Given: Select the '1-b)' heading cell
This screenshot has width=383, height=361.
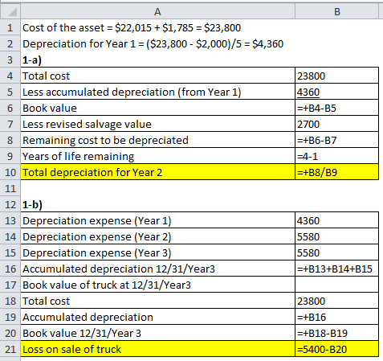Looking at the screenshot, I should [x=157, y=204].
